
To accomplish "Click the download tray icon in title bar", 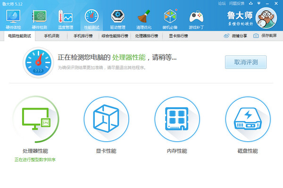I will (251, 3).
